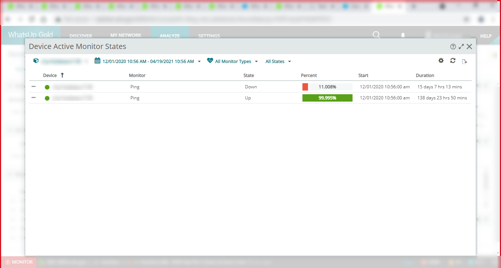The height and width of the screenshot is (268, 501).
Task: Refresh the monitor states report
Action: click(x=453, y=61)
